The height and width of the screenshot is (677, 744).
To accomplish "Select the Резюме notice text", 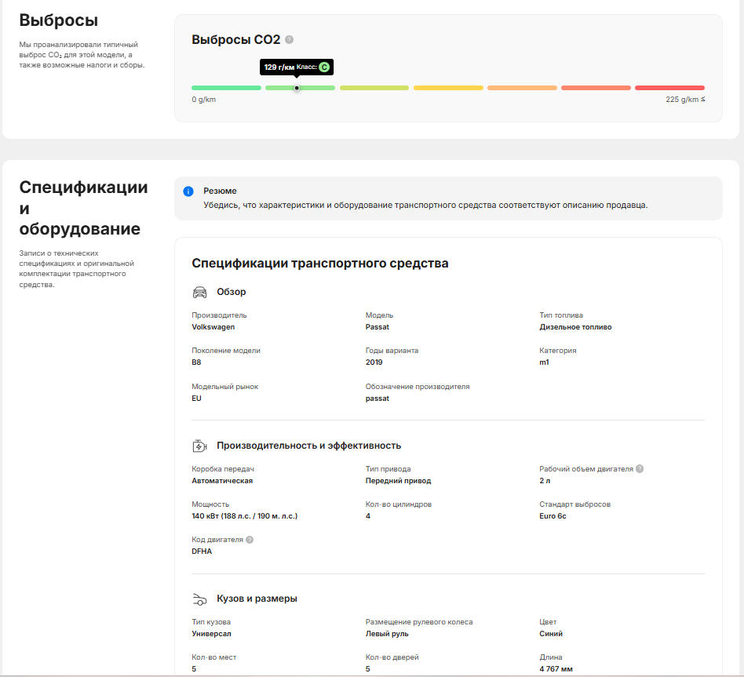I will click(x=425, y=205).
